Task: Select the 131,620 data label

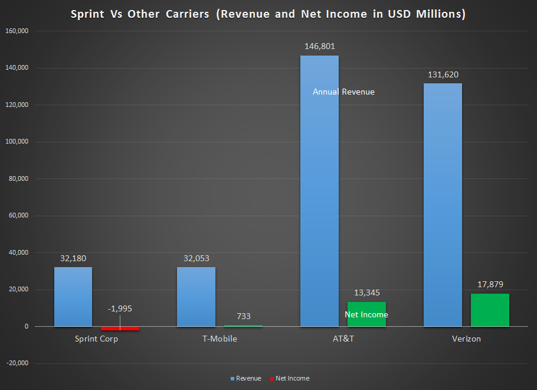Action: 443,75
